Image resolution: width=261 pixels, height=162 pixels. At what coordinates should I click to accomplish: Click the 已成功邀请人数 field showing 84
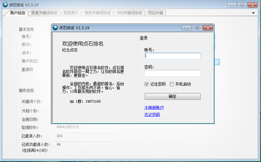pos(86,145)
